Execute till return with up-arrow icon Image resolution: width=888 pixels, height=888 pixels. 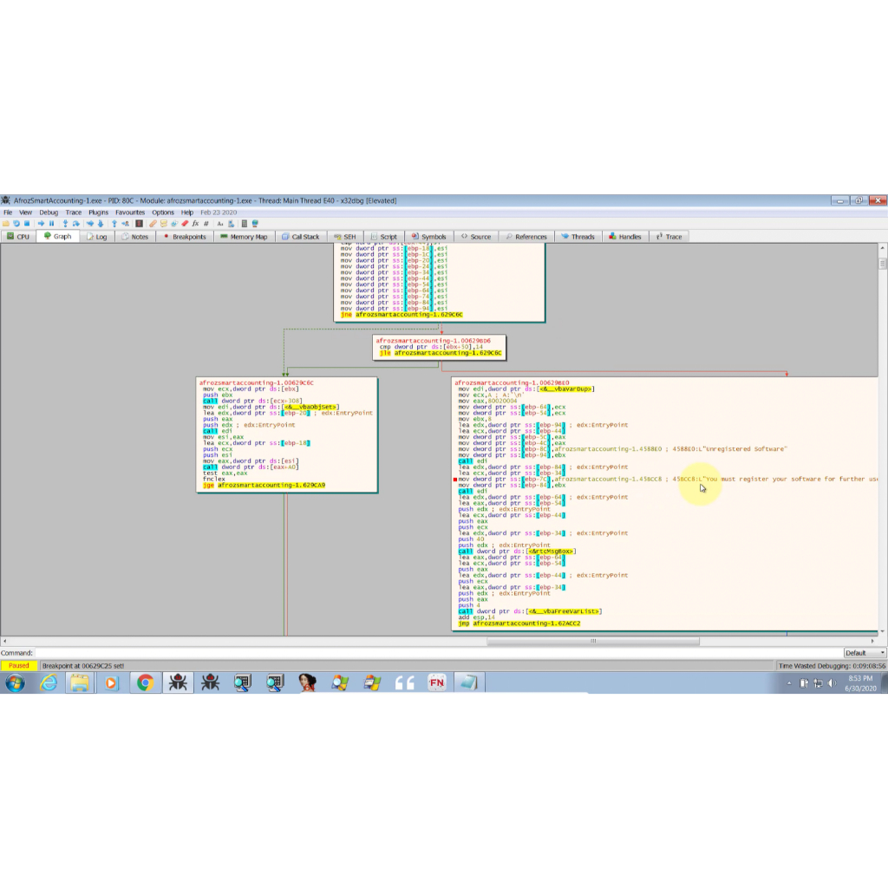click(114, 224)
